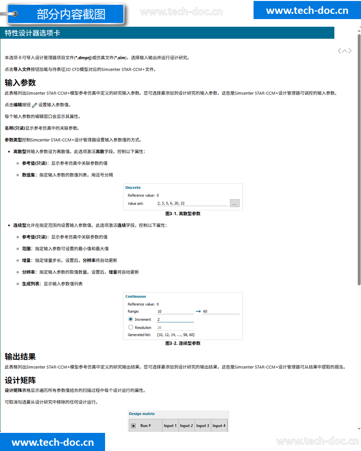Go to next topic with right chevron
361x451 pixels.
click(350, 51)
